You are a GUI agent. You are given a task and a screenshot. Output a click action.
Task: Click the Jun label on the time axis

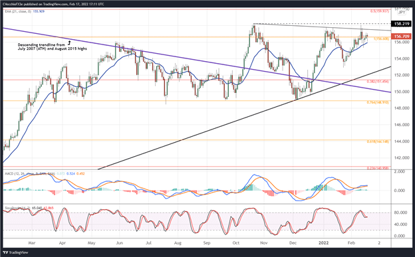[x=119, y=243]
